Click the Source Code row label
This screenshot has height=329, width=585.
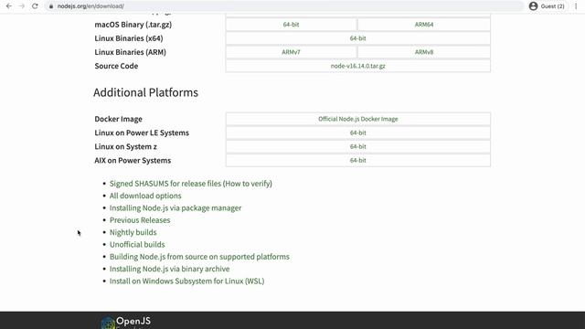(x=116, y=66)
